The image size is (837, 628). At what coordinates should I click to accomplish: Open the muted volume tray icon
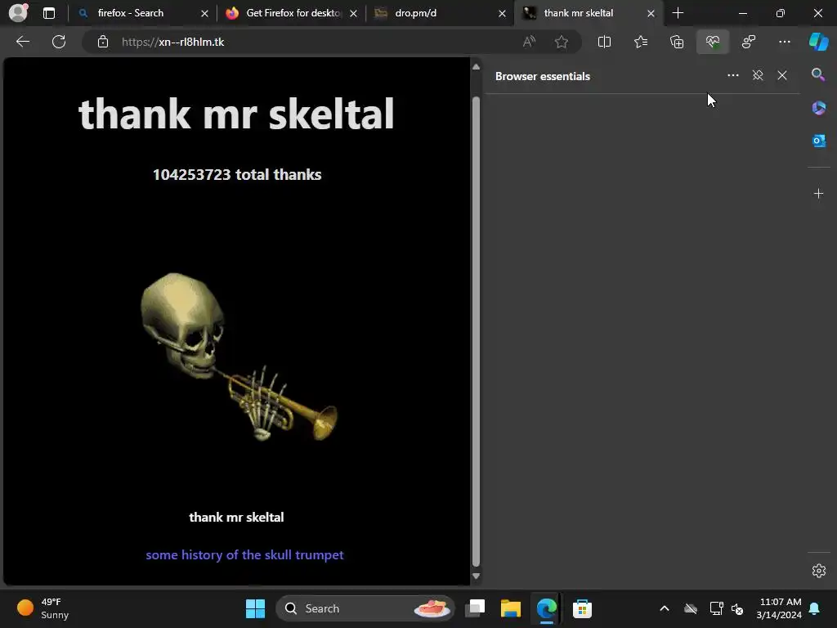[738, 608]
